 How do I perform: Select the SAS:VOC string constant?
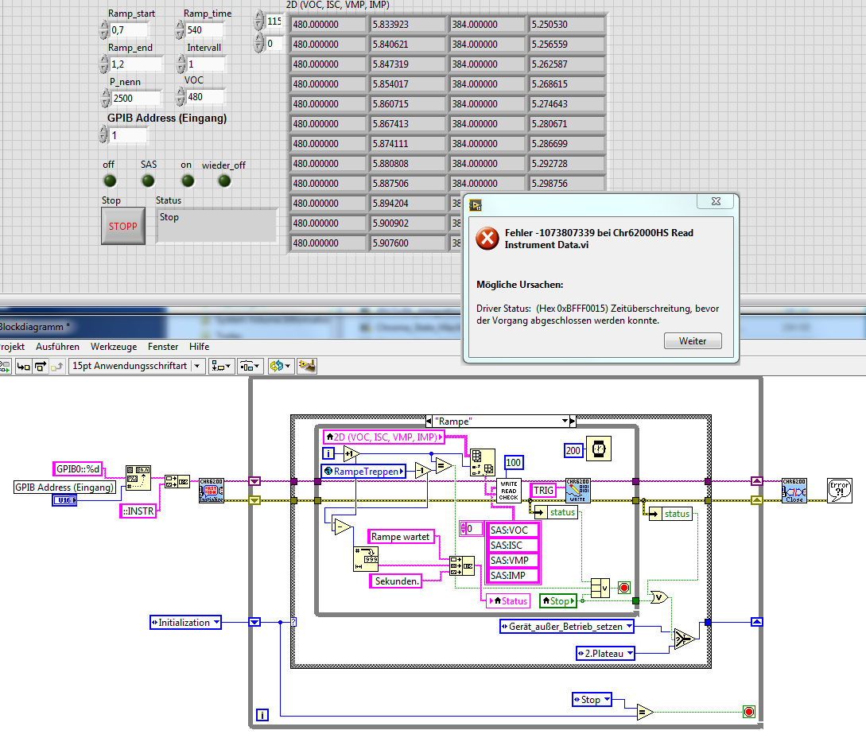point(514,530)
